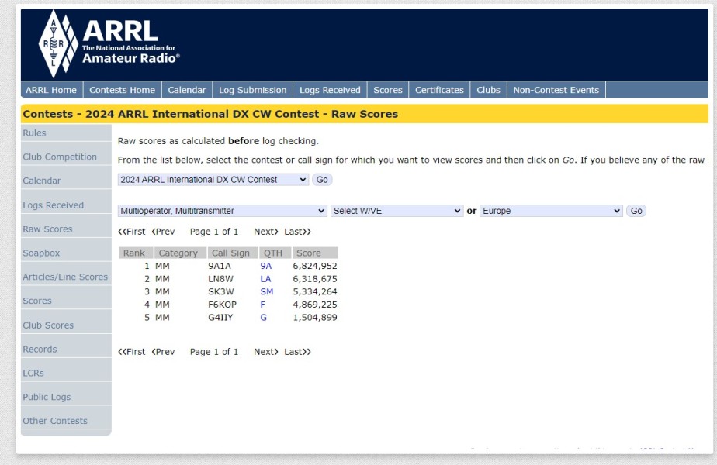Open the F QTH link
Viewport: 717px width, 465px height.
(x=263, y=305)
